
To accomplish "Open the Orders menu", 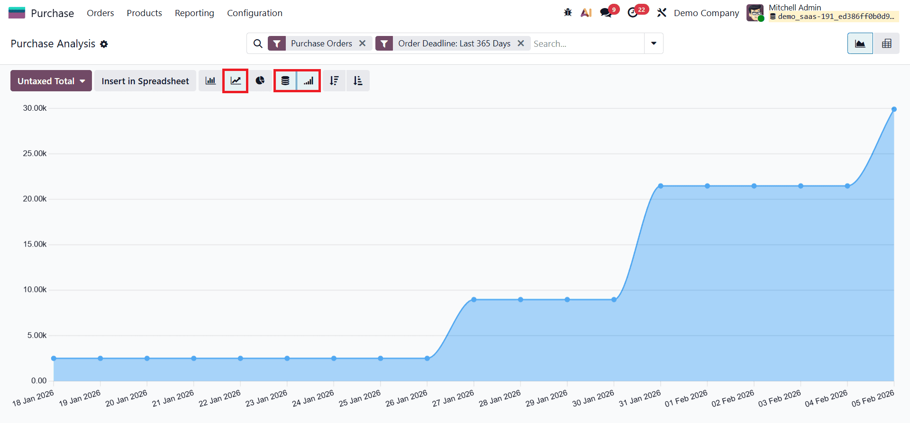I will [x=100, y=13].
